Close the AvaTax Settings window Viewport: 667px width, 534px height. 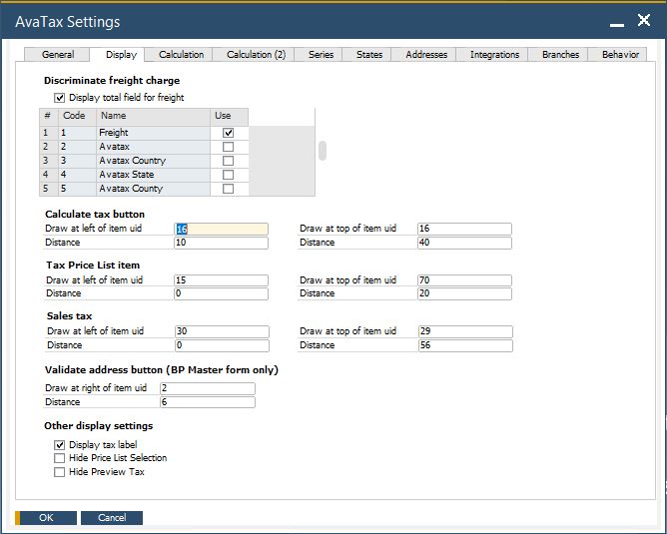pos(644,20)
